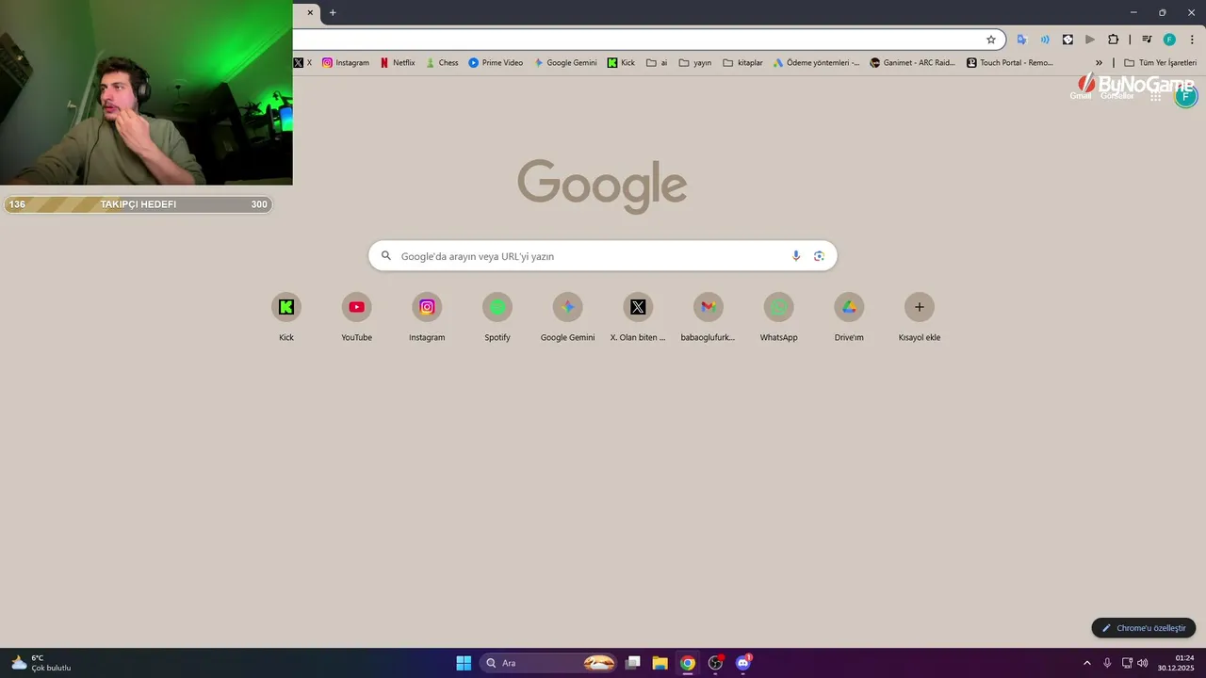Screen dimensions: 1206x678
Task: Open the Drive'ım shortcut tile
Action: 849,307
